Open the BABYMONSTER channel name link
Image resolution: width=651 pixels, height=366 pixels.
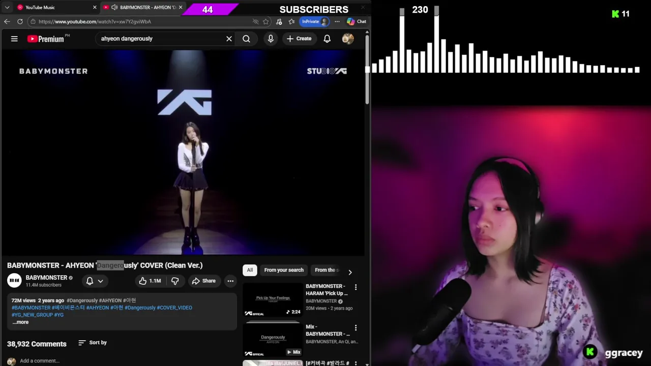coord(46,278)
